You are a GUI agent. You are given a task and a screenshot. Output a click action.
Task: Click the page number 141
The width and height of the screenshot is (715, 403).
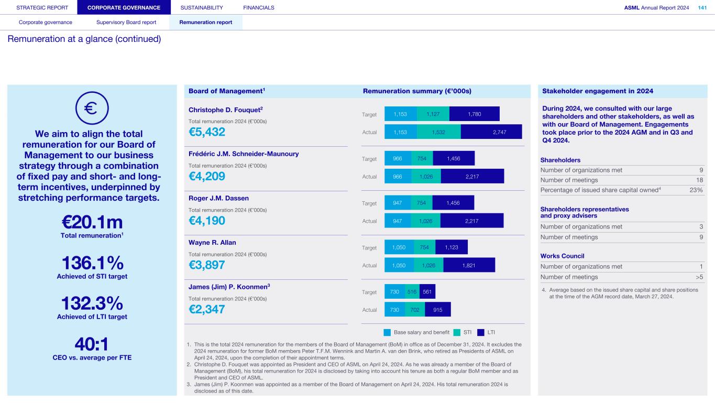[x=702, y=7]
